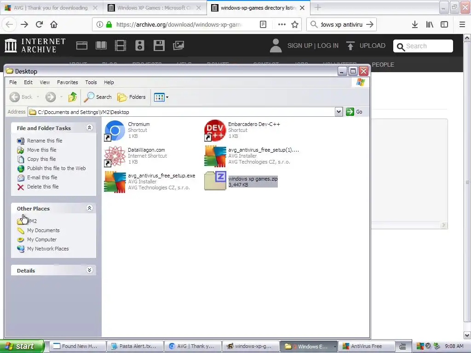Click the Internet Archive logo
This screenshot has height=353, width=471.
point(35,46)
